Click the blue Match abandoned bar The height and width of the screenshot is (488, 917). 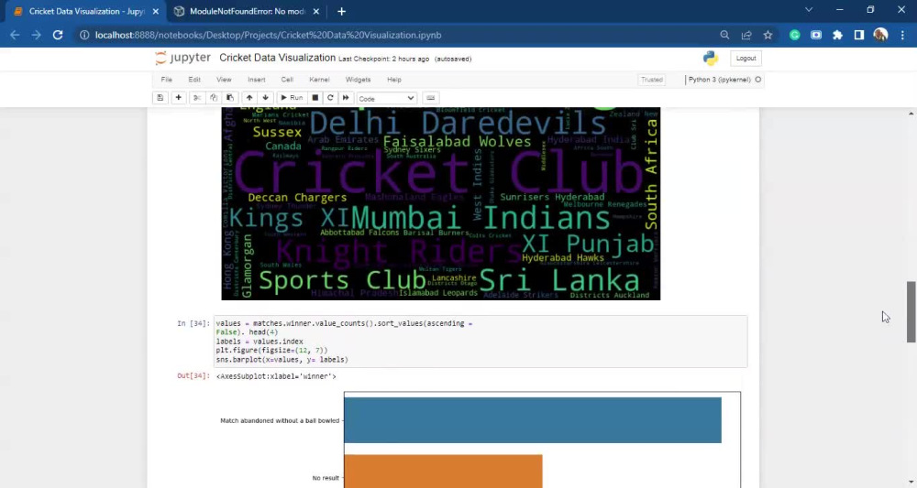533,420
